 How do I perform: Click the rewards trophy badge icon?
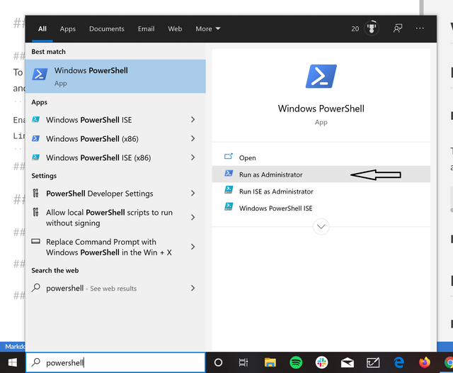coord(372,28)
